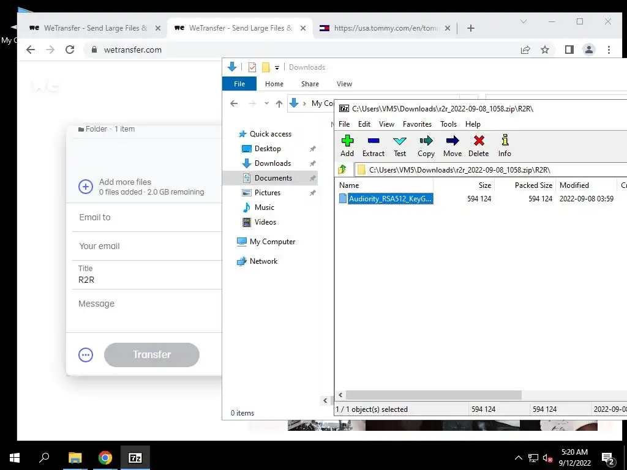The width and height of the screenshot is (627, 470).
Task: Go up one folder level in 7-Zip
Action: (342, 170)
